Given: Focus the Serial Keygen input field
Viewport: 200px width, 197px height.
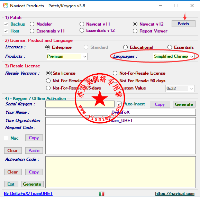Looking at the screenshot, I should (80, 104).
